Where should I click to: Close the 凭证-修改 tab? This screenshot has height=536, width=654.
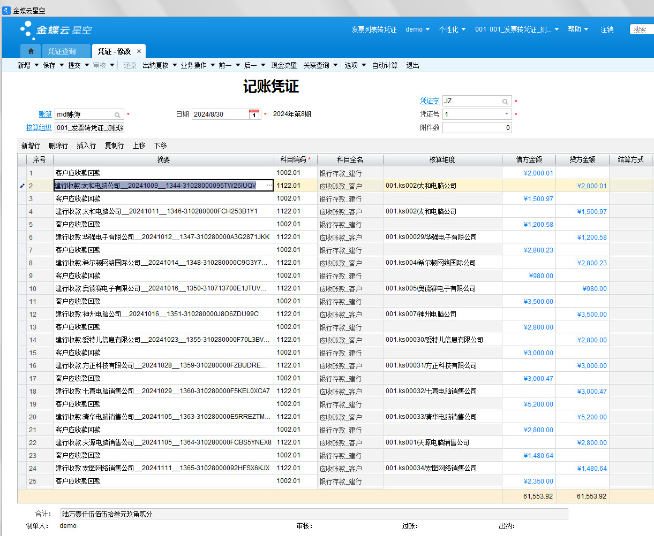[x=139, y=51]
